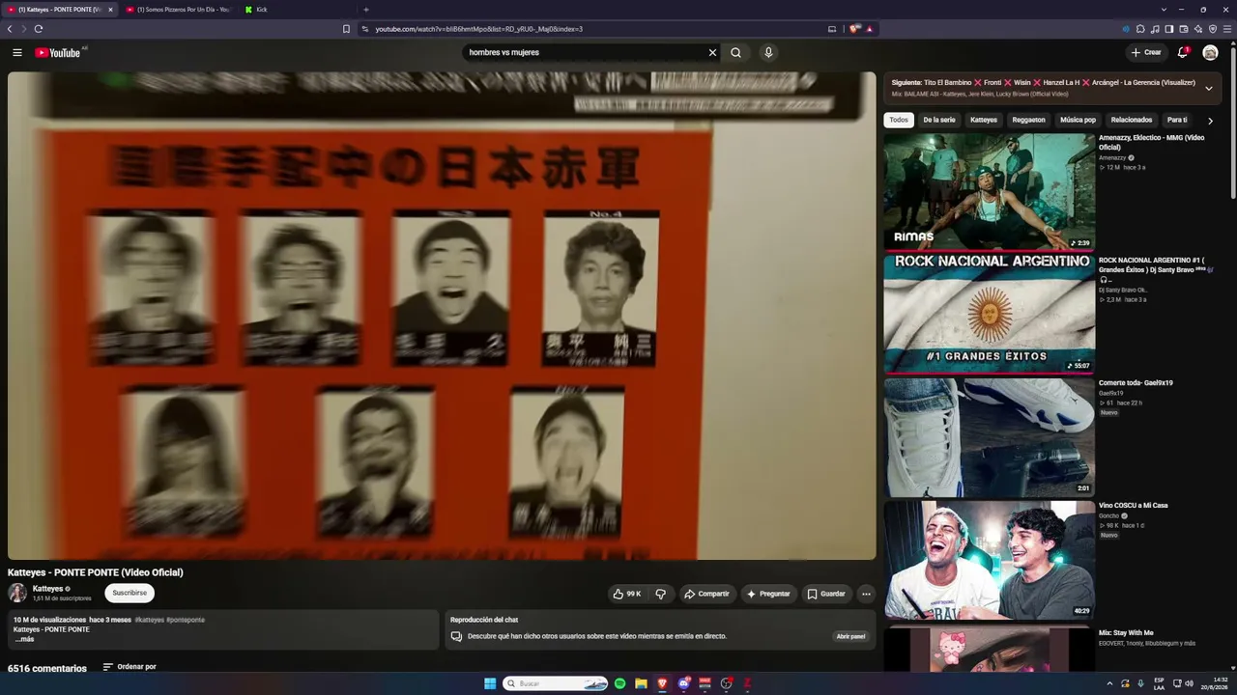Screen dimensions: 1237x695
Task: Open the media control music note icon
Action: [1155, 29]
